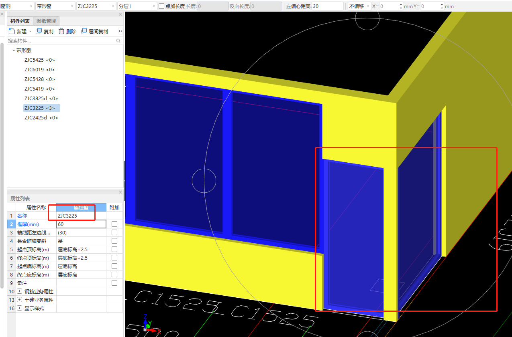Click the 层间复制 inter-floor copy icon
512x337 pixels.
[84, 31]
